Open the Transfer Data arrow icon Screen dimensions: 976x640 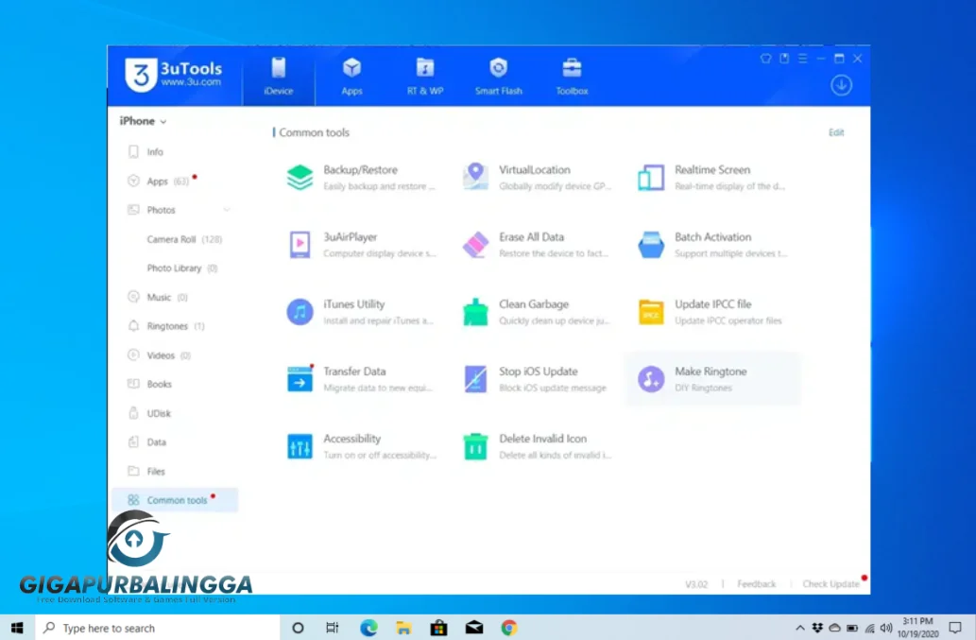pos(300,378)
